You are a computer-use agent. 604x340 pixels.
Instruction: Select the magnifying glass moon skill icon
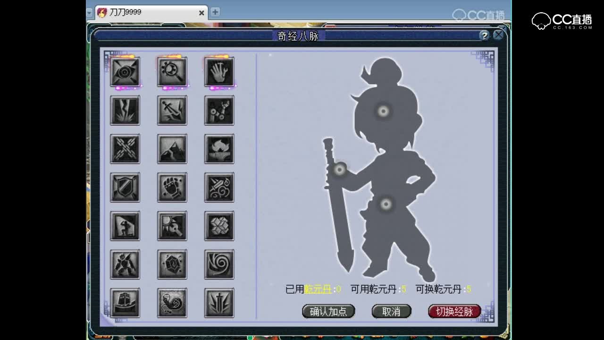coord(172,72)
